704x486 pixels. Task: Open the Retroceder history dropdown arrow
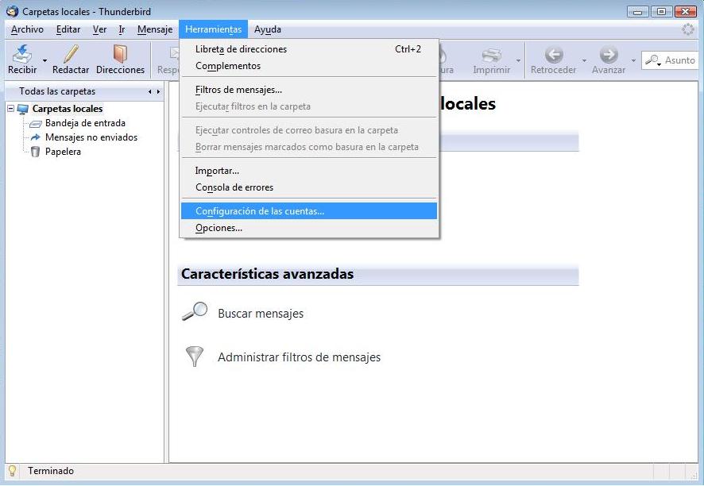tap(584, 60)
